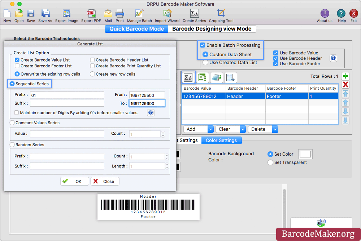
Task: Click the From value input field
Action: [147, 95]
